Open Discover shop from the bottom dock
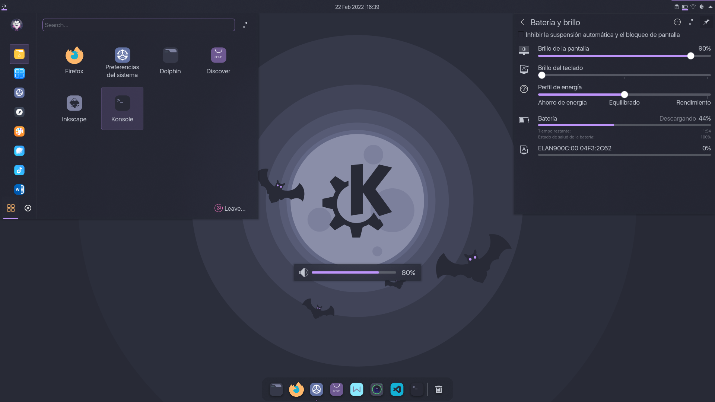 pos(337,389)
